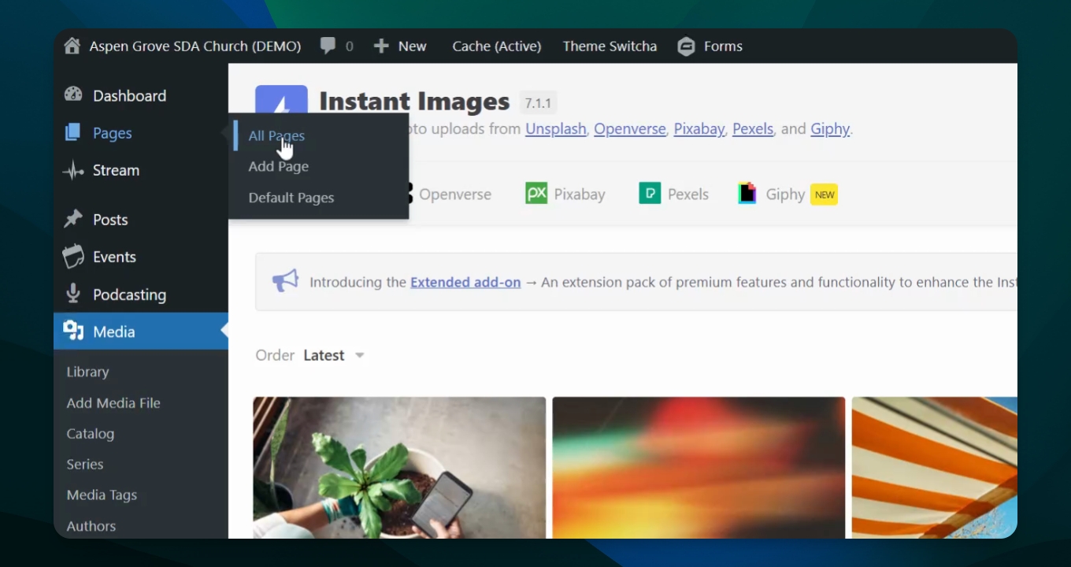Click the plus icon beside New
Image resolution: width=1071 pixels, height=567 pixels.
(x=381, y=46)
